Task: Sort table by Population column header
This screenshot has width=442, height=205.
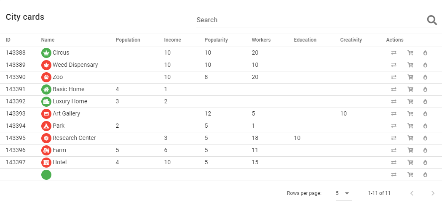Action: (x=128, y=40)
